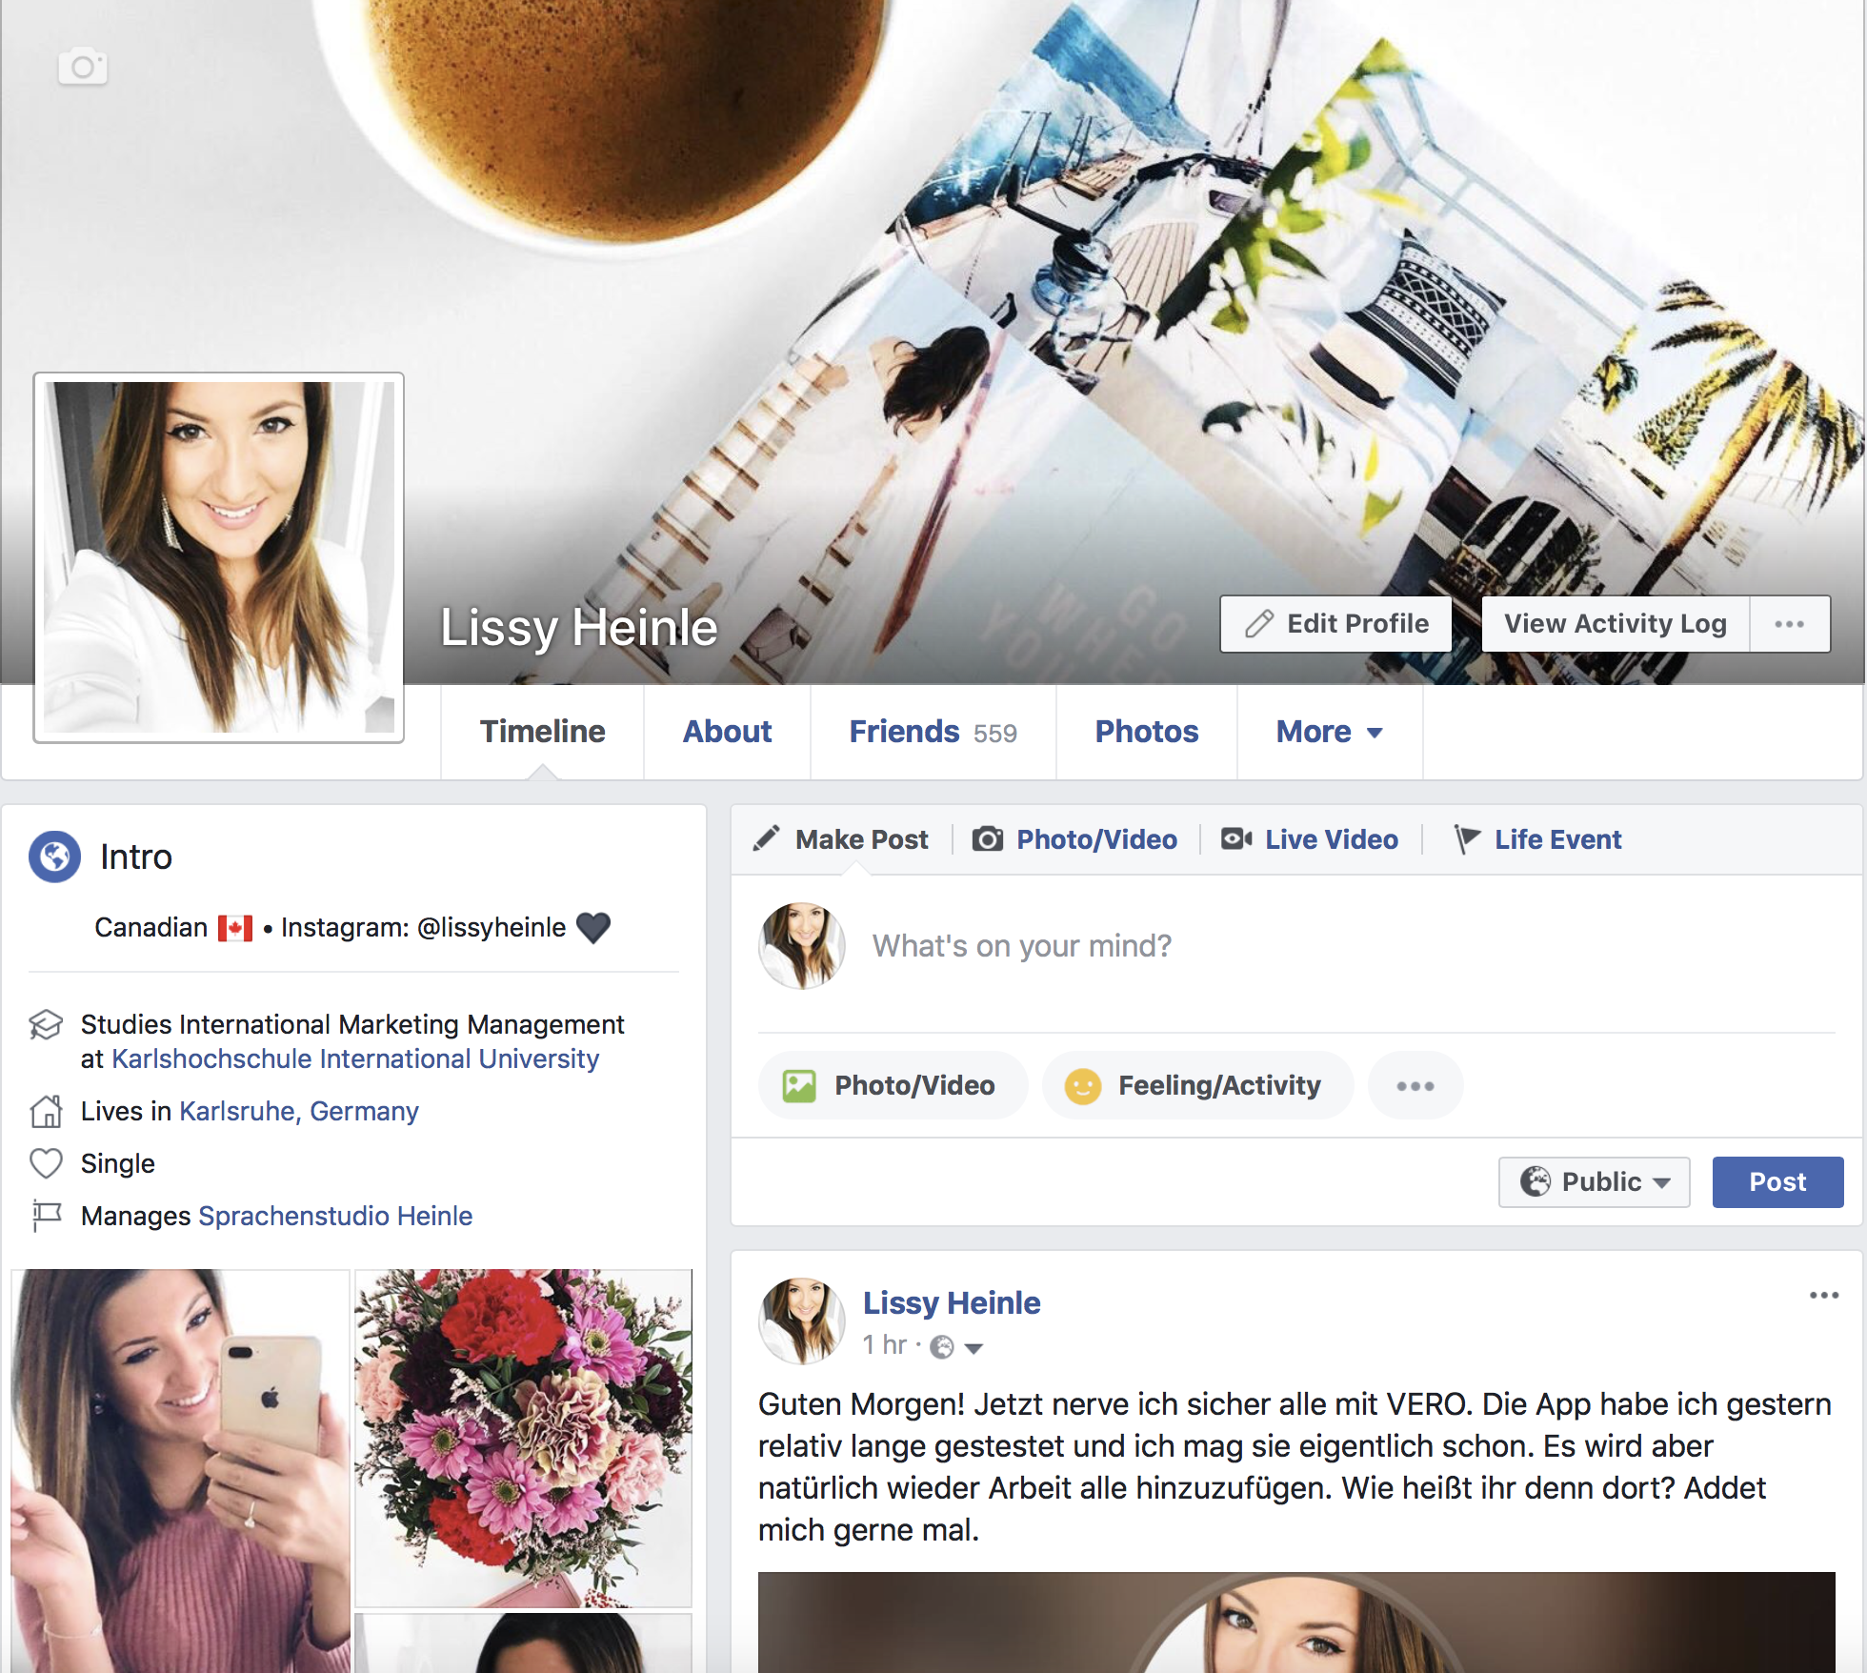
Task: Open the post options three-dots menu
Action: (1824, 1296)
